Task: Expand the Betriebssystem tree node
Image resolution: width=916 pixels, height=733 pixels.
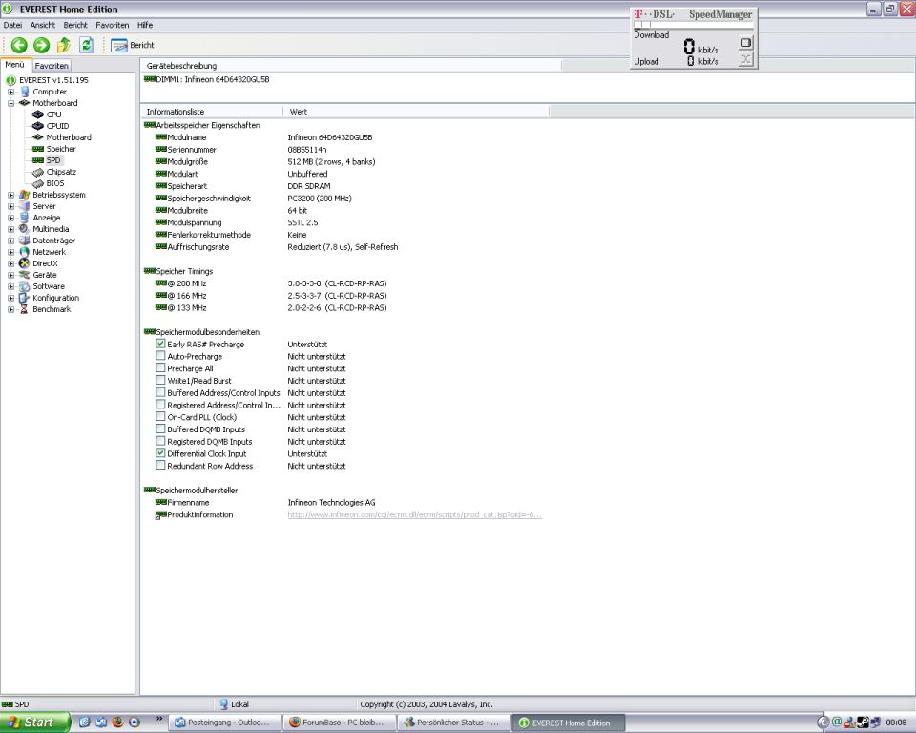Action: [10, 195]
